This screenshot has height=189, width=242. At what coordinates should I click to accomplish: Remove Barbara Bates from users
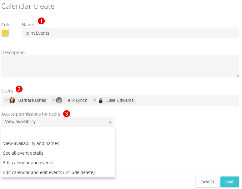7,100
